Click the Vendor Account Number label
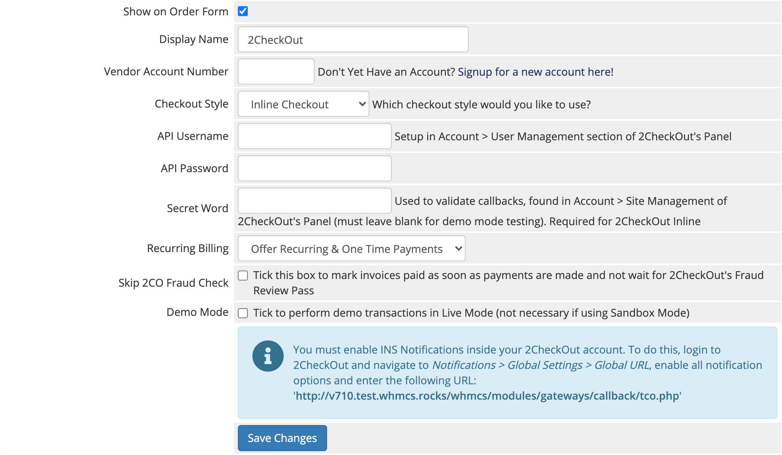The image size is (782, 455). coord(166,71)
